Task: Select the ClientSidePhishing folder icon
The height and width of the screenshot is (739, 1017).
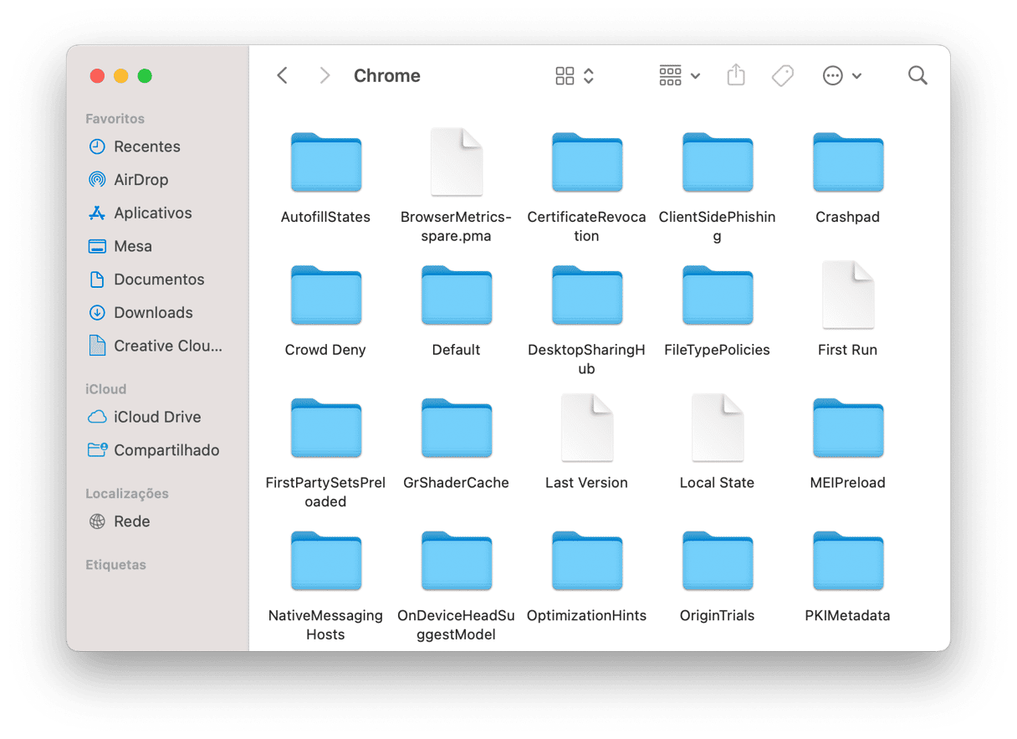Action: 718,162
